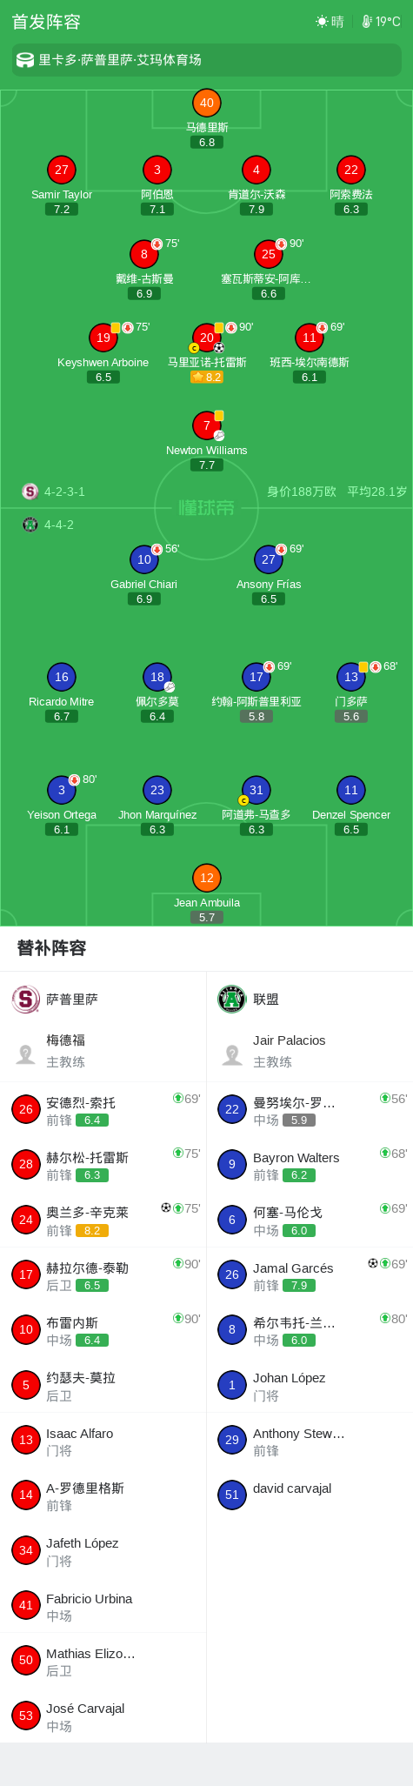Click the stadium icon beside 里卡多·萨普里萨
Image resolution: width=413 pixels, height=1786 pixels.
tap(25, 60)
